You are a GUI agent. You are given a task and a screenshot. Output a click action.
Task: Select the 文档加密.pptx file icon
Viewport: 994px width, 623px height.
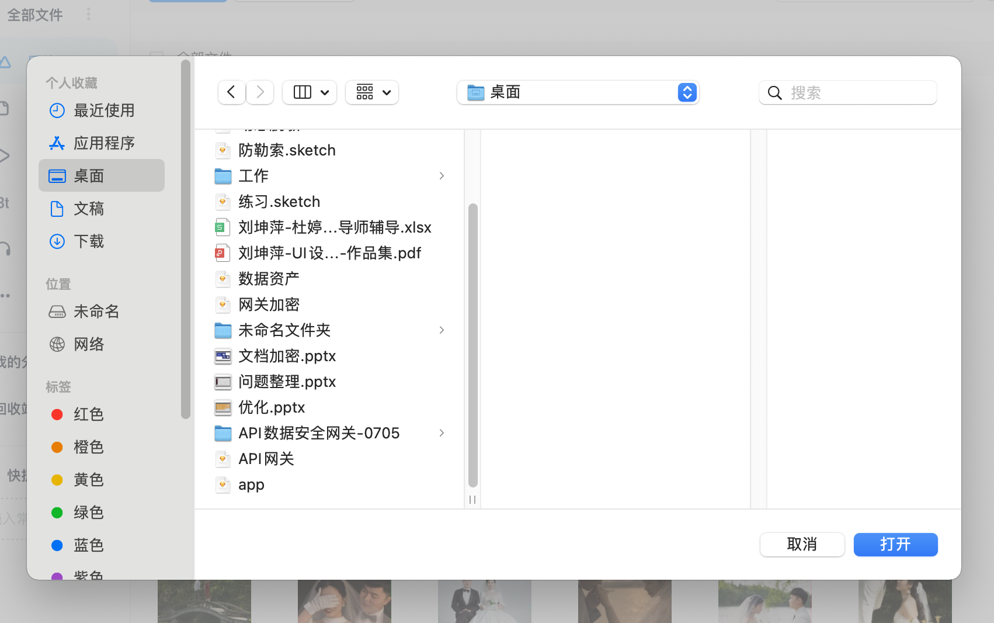pos(223,356)
